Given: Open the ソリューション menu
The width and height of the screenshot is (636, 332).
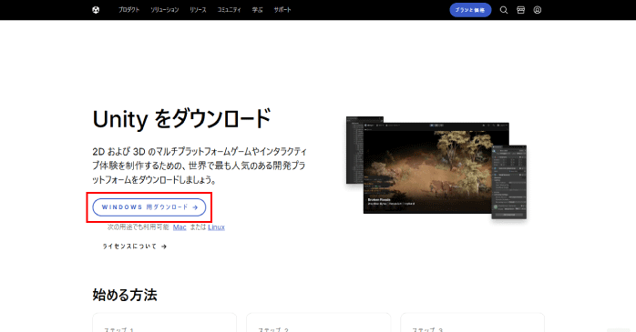Looking at the screenshot, I should [x=165, y=10].
